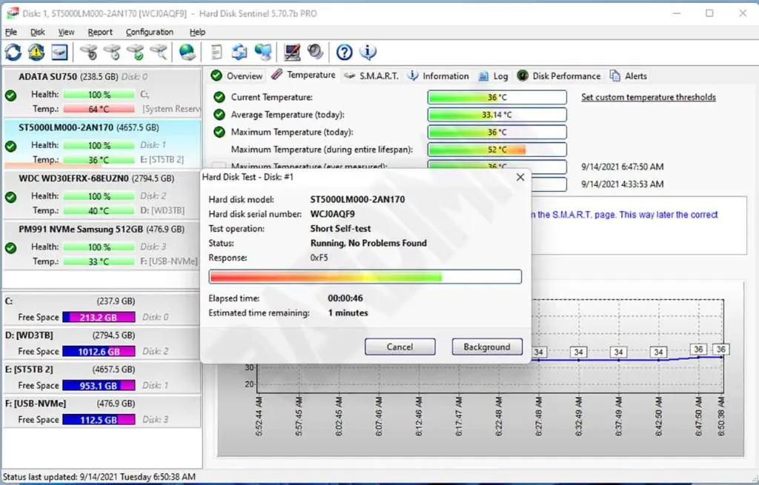
Task: Open the Disk menu
Action: click(37, 32)
